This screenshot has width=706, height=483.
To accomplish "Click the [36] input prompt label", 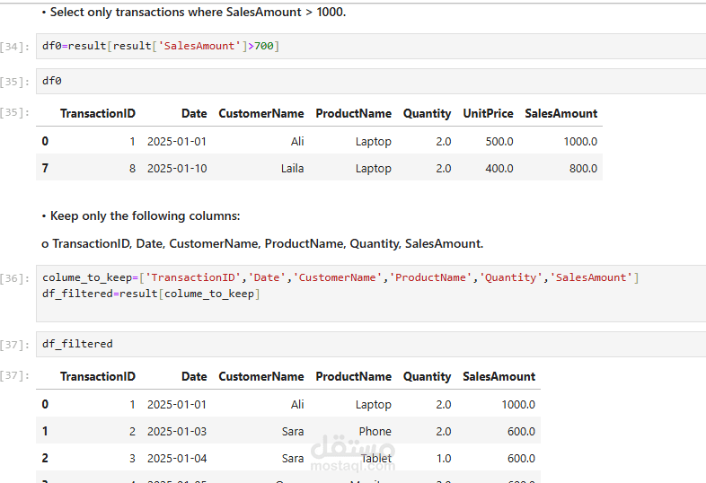I will [x=15, y=278].
